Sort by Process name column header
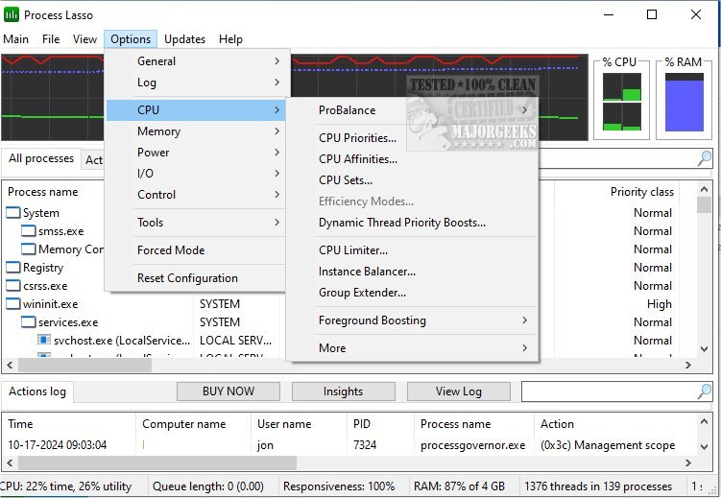The width and height of the screenshot is (721, 498). pos(43,192)
